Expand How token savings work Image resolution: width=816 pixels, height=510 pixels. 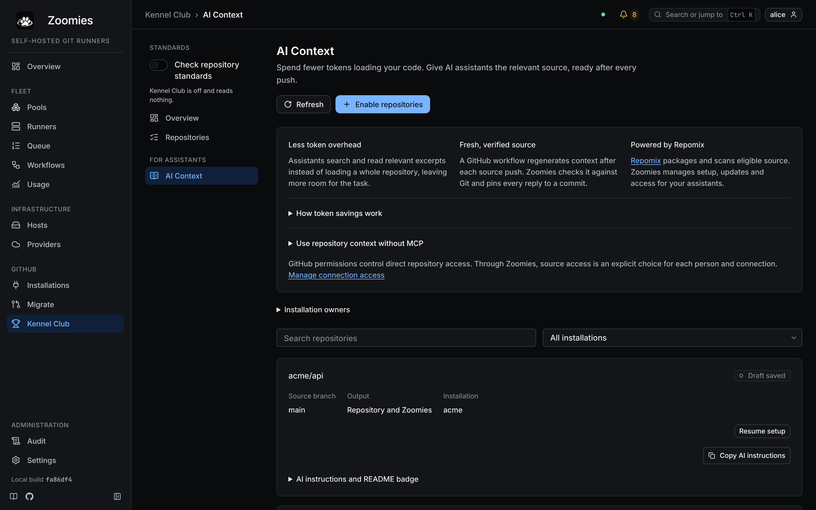tap(335, 214)
